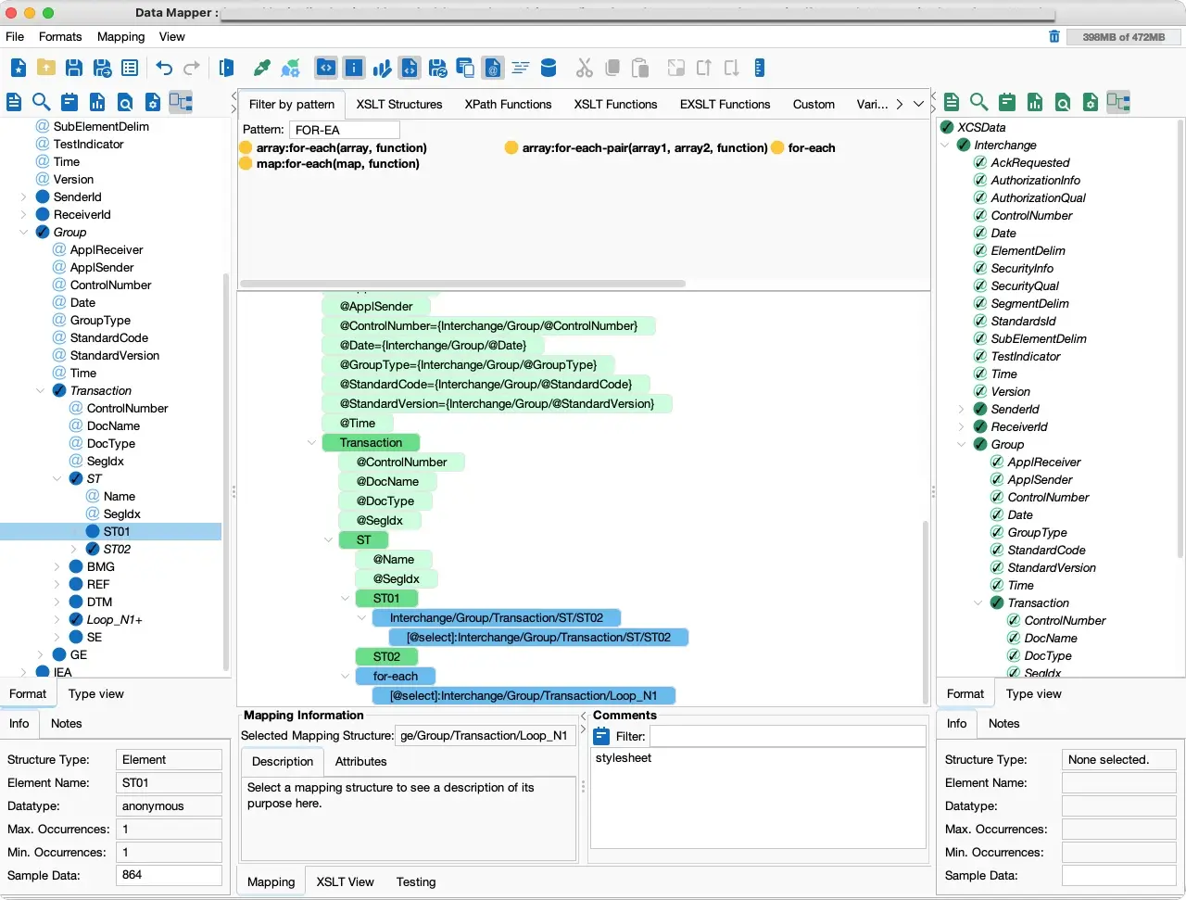The image size is (1186, 900).
Task: Click the green magnifier icon in right panel
Action: [979, 102]
